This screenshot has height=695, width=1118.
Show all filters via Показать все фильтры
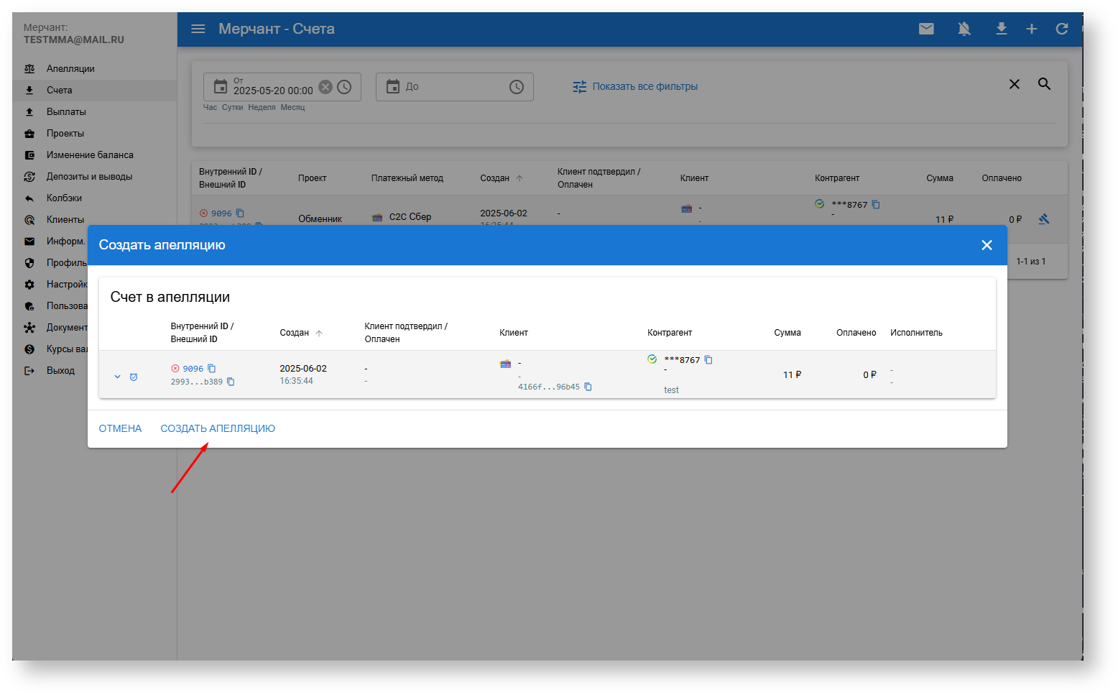coord(635,86)
